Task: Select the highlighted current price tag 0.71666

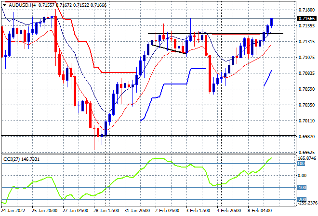Action: [306, 19]
